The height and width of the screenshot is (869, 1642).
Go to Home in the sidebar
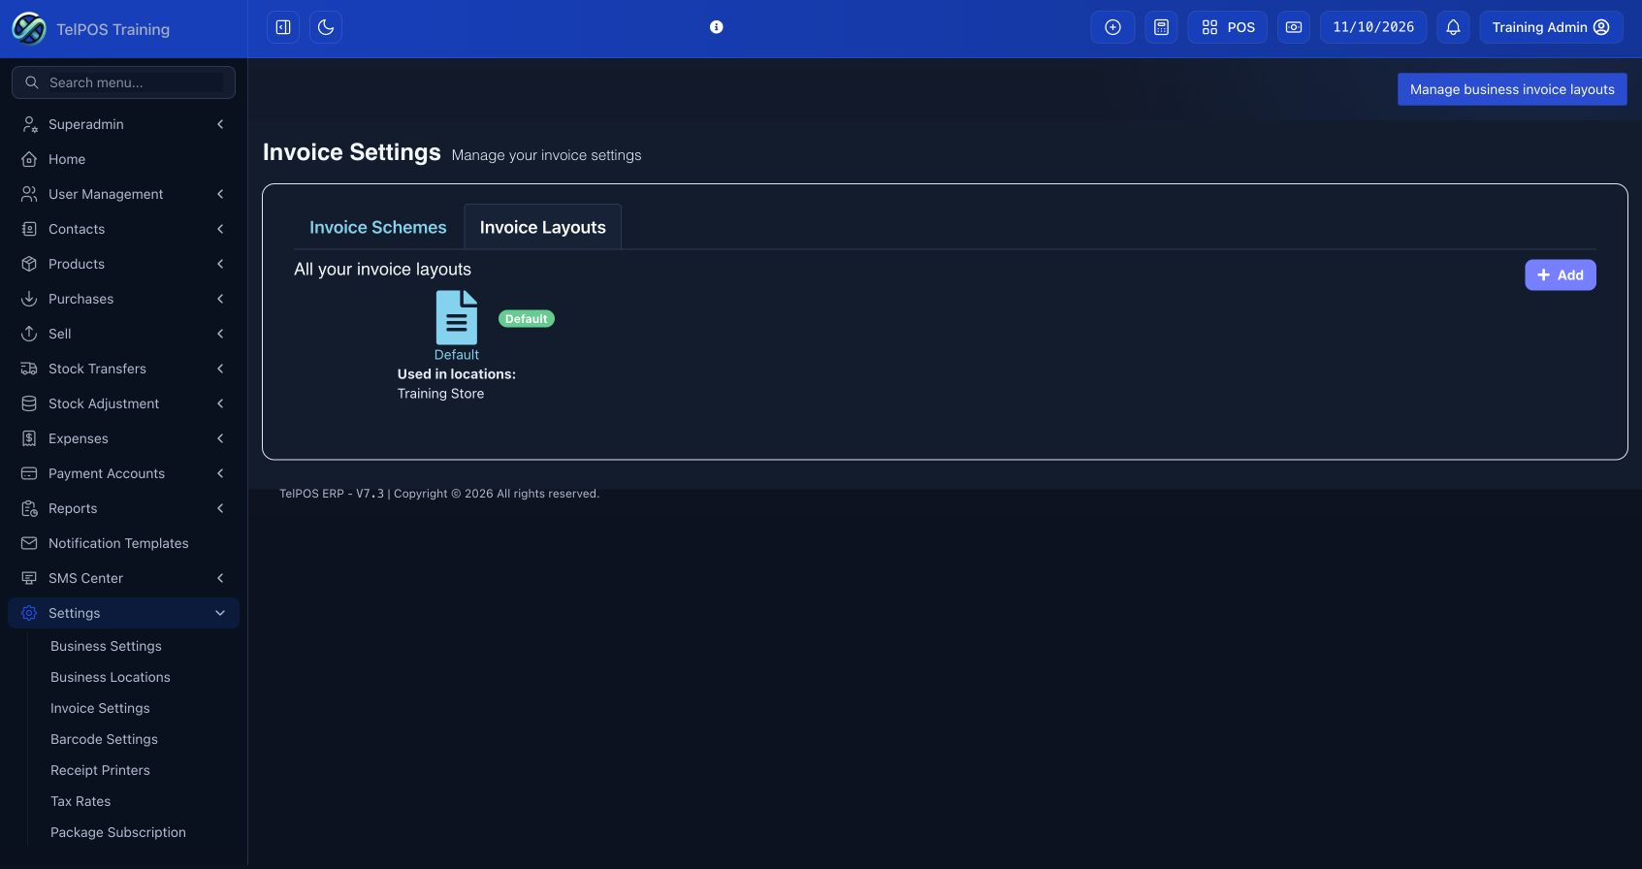click(x=123, y=159)
